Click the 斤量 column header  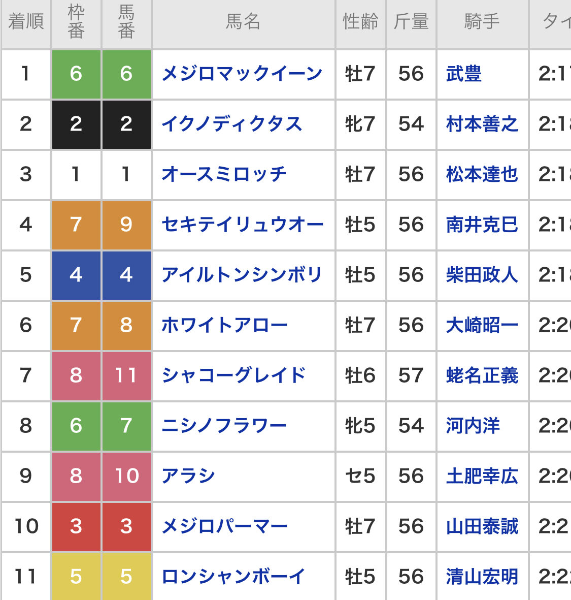tap(411, 22)
